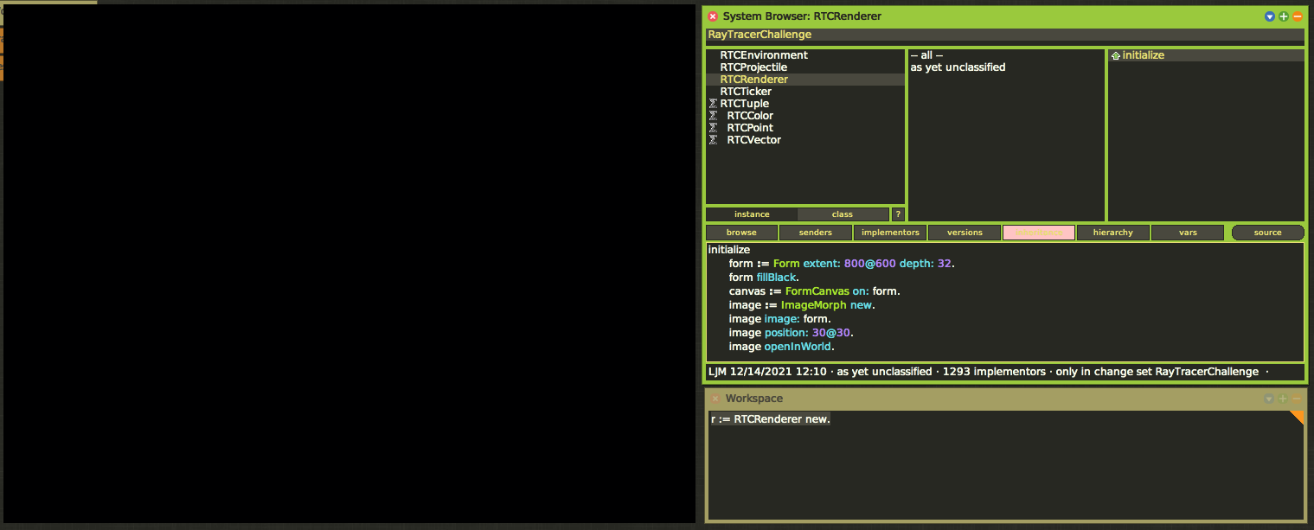
Task: Select the RayTracerChallenge category
Action: point(1005,35)
